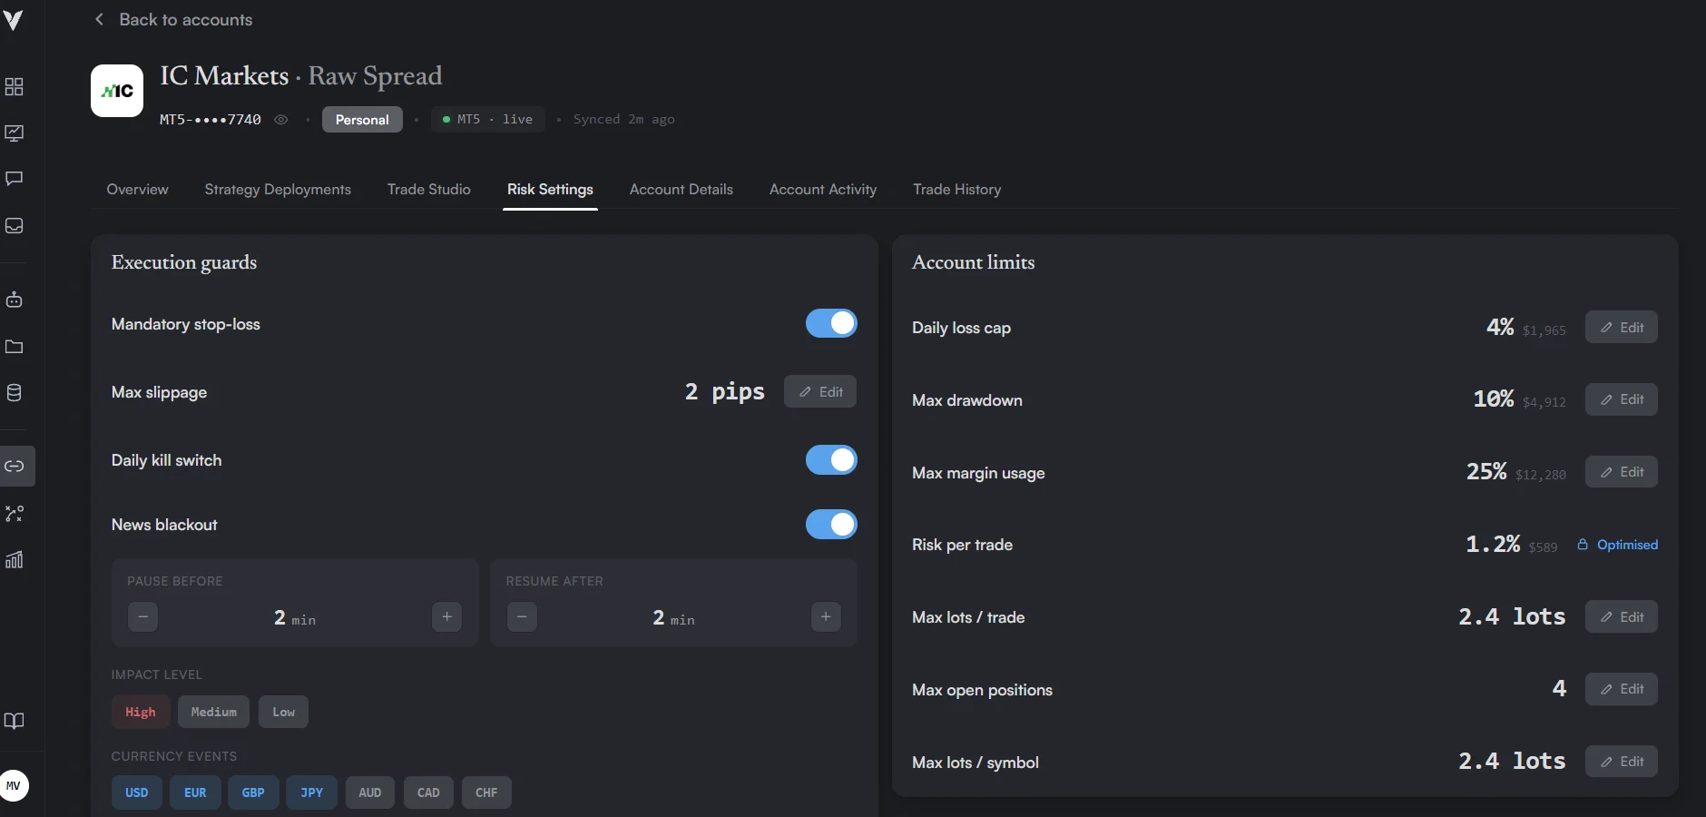The image size is (1706, 817).
Task: Increase Pause Before minutes
Action: coord(447,617)
